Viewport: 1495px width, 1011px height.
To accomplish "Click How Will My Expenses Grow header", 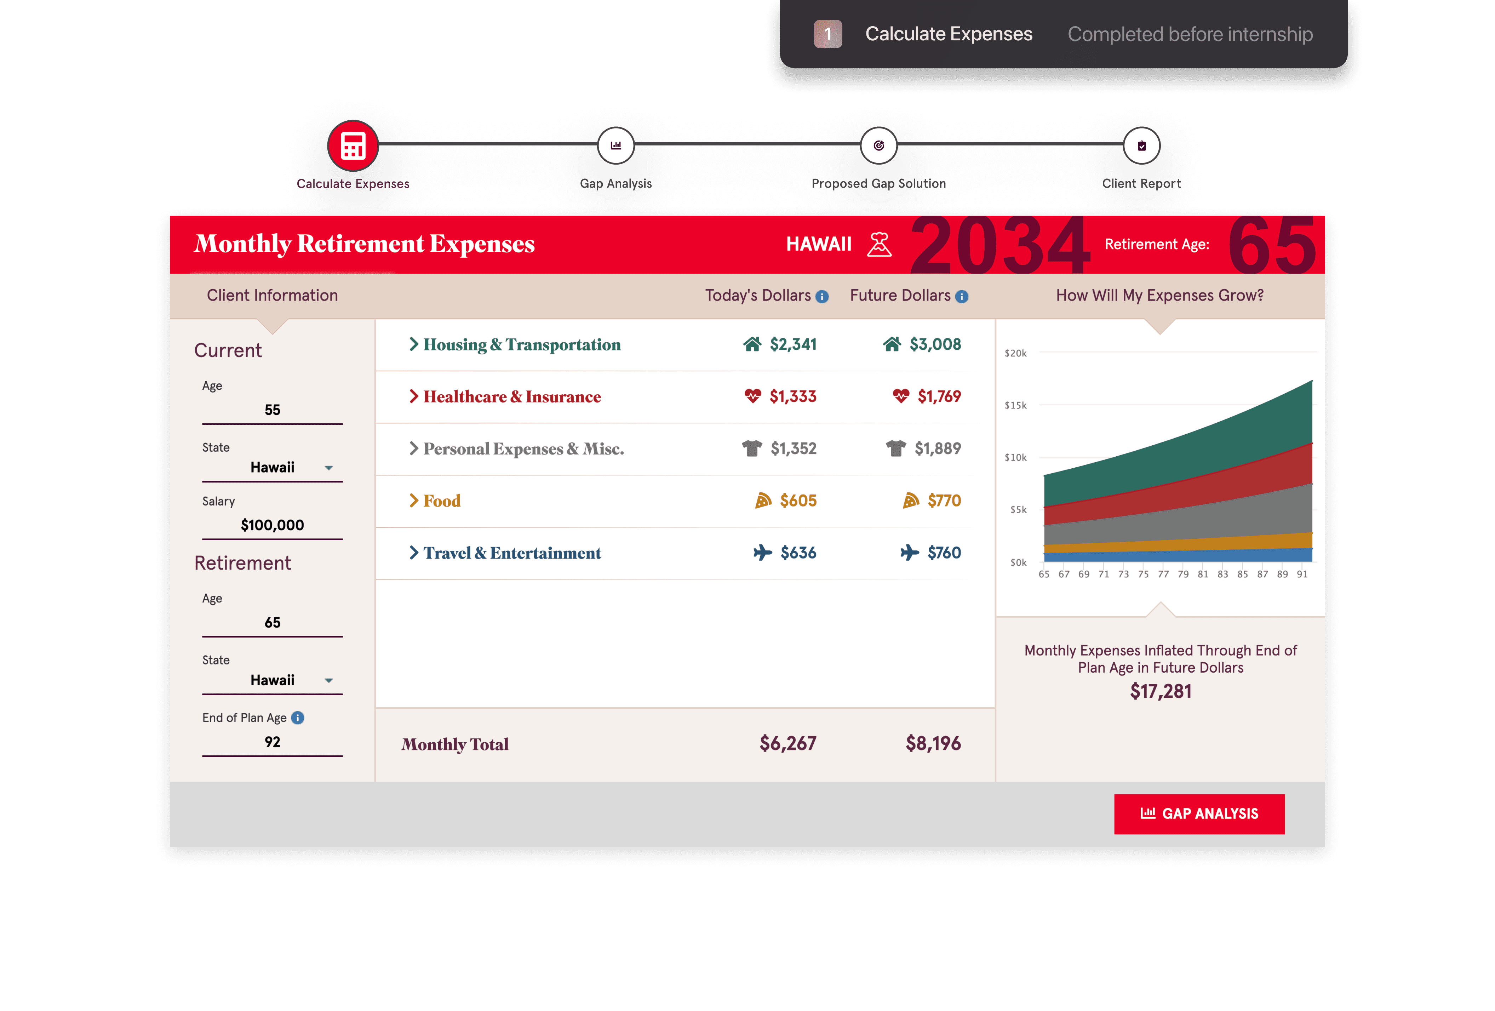I will coord(1159,295).
